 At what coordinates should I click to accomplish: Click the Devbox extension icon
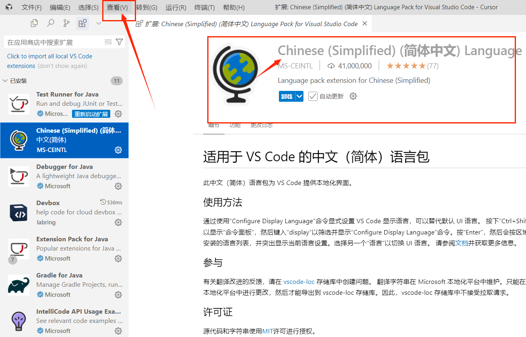pos(19,213)
